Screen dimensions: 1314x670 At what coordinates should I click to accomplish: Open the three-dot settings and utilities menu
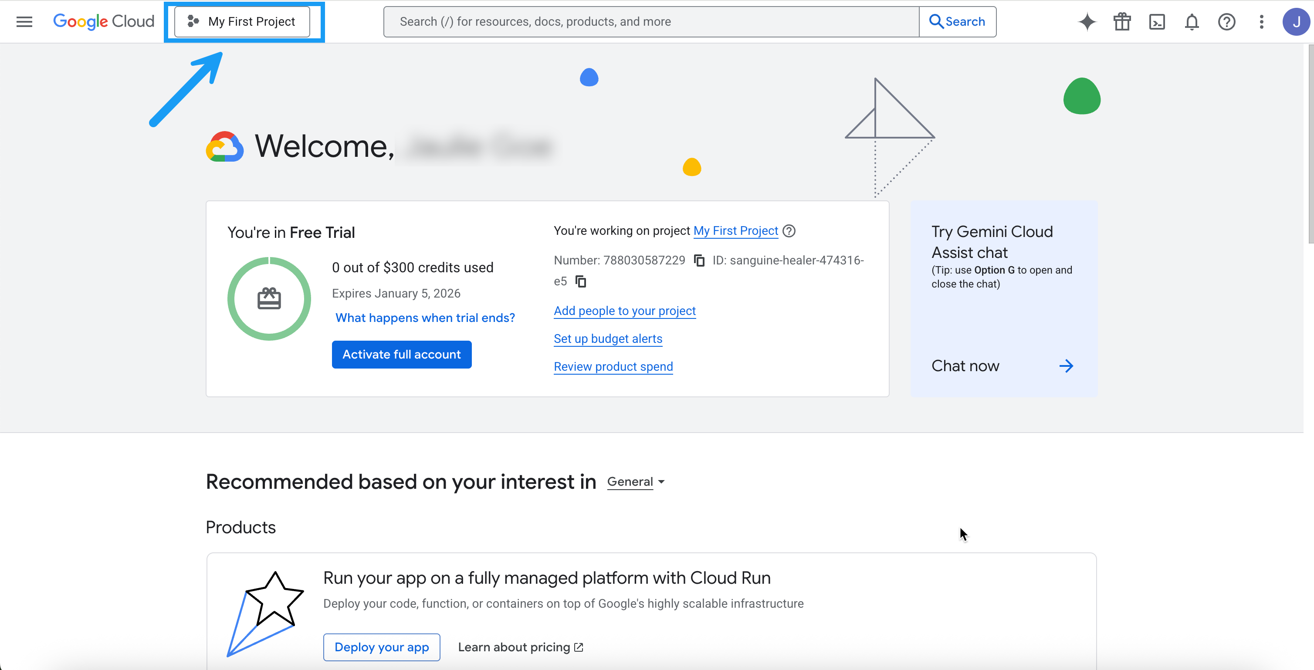(x=1261, y=21)
